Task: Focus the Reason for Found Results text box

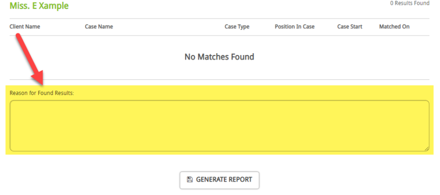Action: point(220,125)
